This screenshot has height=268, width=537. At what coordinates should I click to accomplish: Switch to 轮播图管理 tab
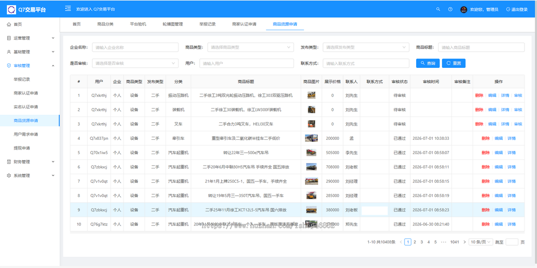pyautogui.click(x=172, y=24)
